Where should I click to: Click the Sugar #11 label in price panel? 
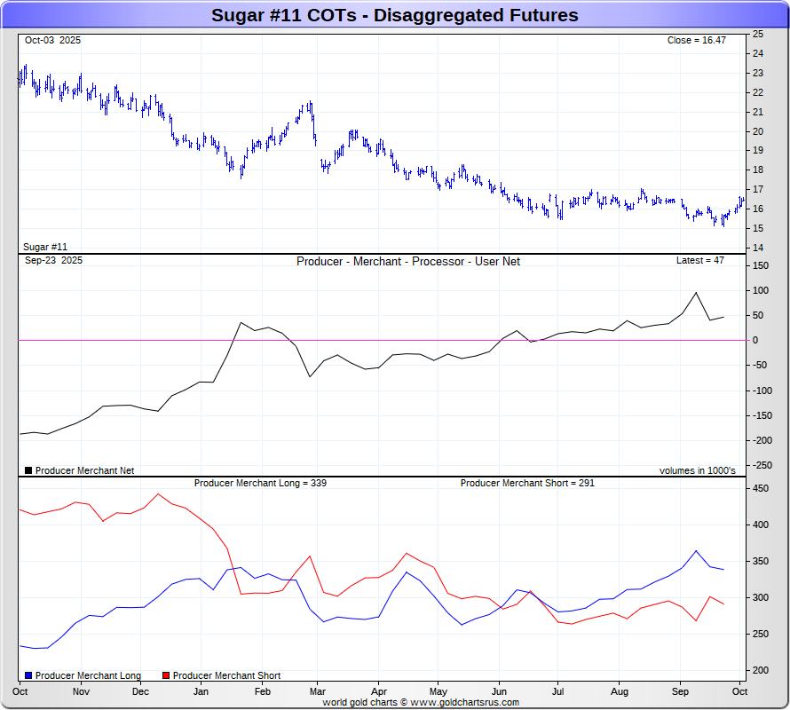45,247
